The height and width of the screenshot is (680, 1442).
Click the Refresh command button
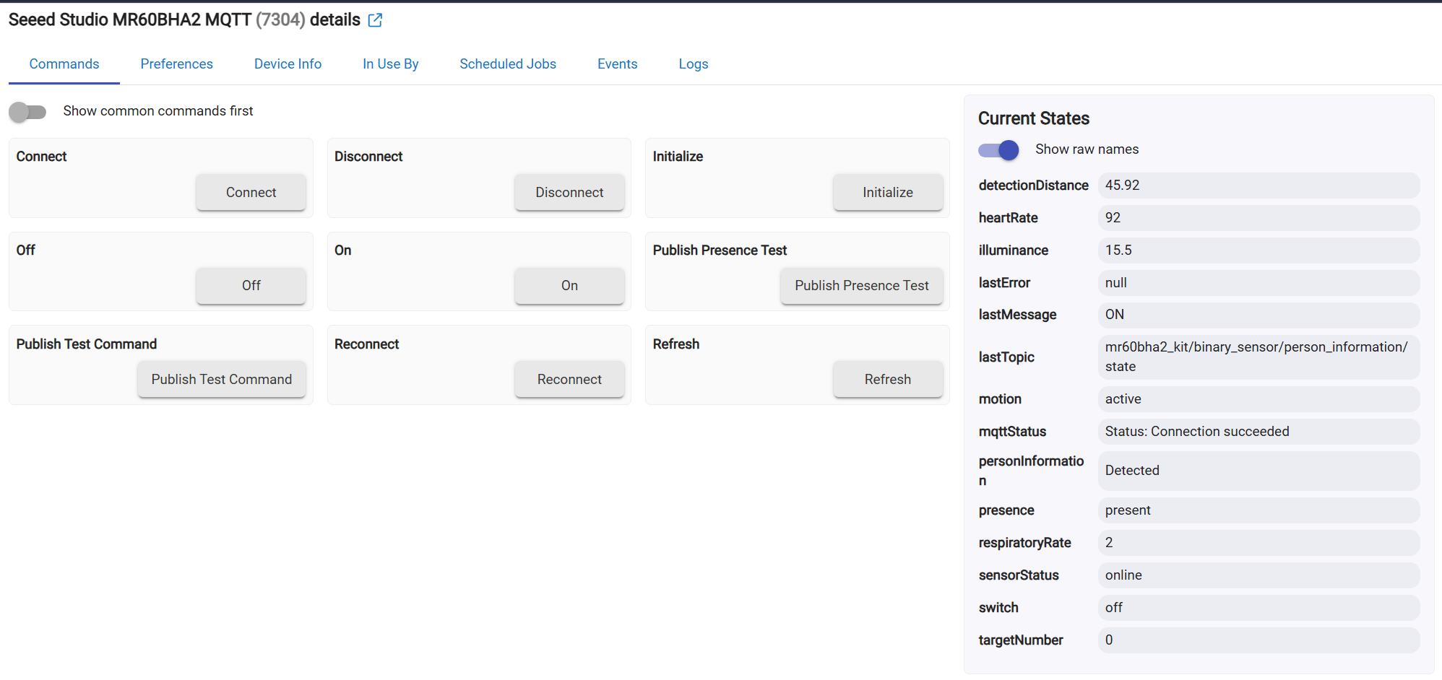[x=888, y=380]
